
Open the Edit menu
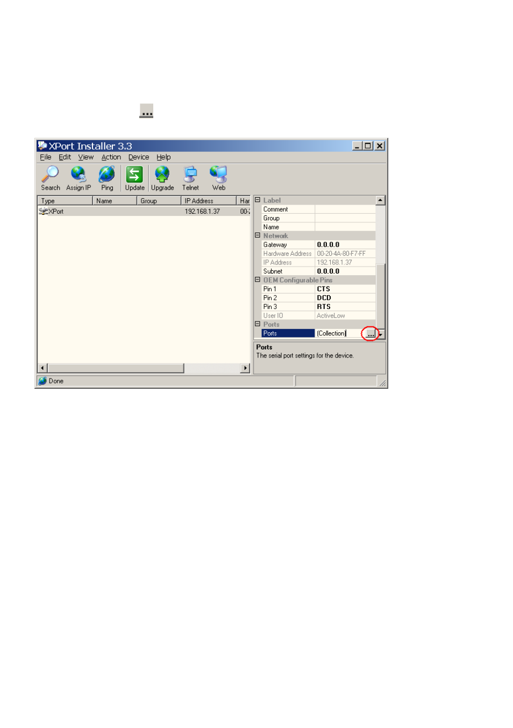click(x=65, y=157)
